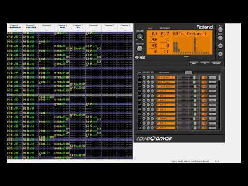The height and width of the screenshot is (186, 248).
Task: Click part 08's second round button
Action: click(148, 110)
